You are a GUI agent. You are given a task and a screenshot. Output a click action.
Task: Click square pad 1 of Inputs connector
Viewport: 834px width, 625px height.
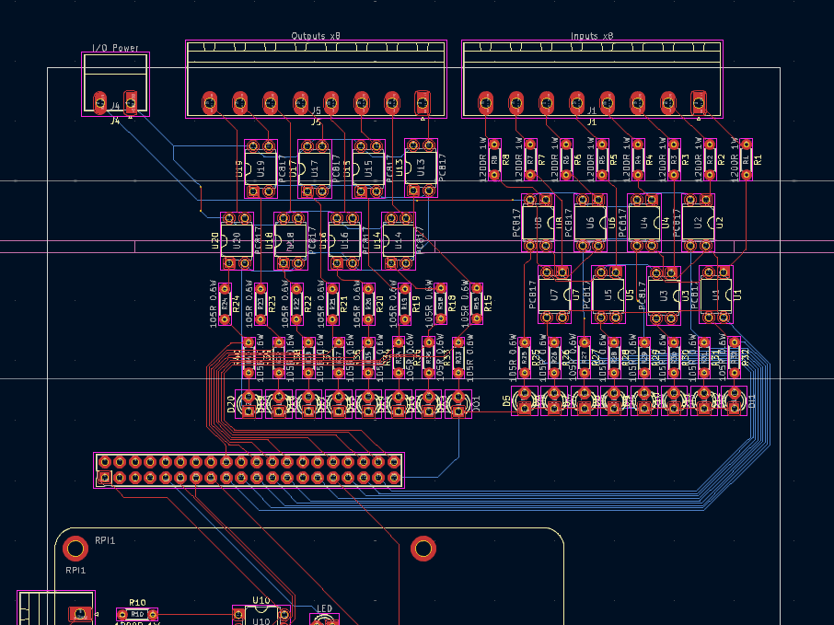click(698, 101)
